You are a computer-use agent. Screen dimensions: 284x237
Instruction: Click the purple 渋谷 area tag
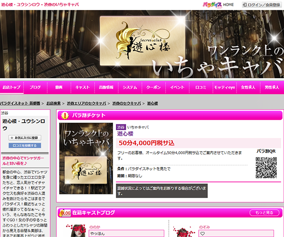[121, 127]
